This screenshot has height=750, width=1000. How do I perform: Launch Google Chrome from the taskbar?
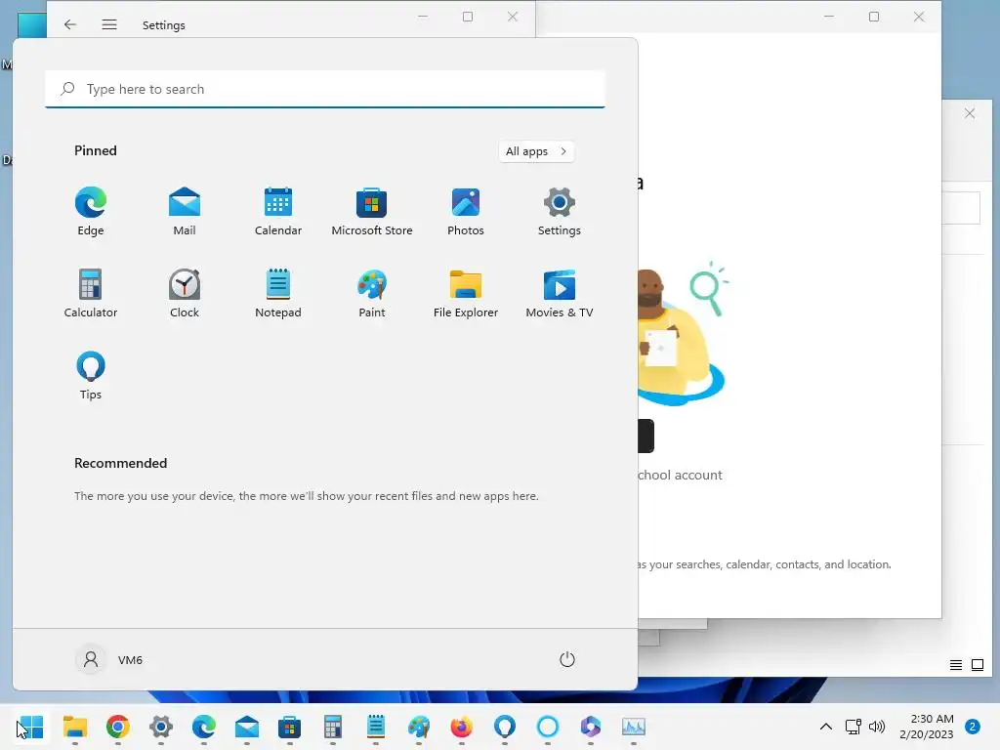point(118,727)
